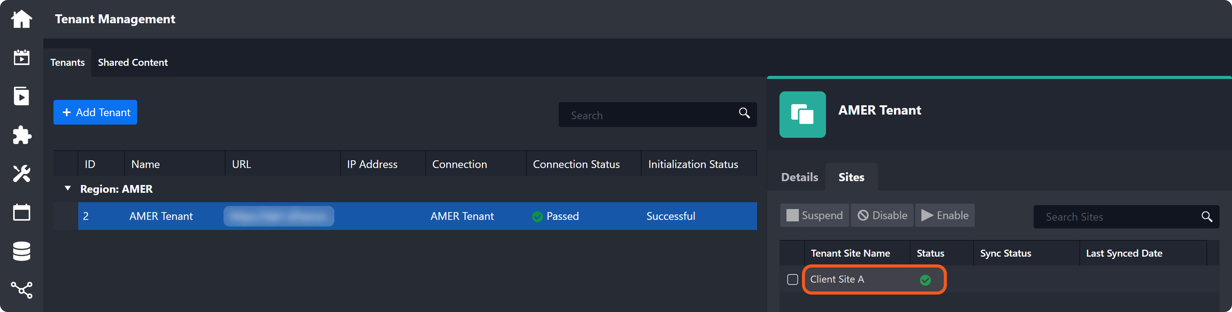Open the network nodes icon in sidebar
Viewport: 1232px width, 312px height.
22,290
